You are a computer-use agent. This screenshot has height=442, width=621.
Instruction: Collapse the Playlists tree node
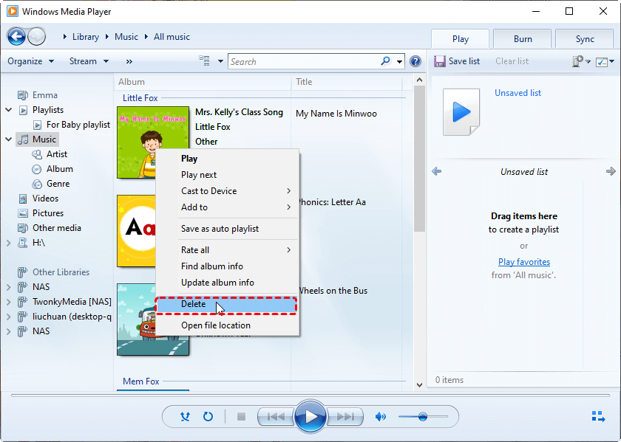(x=8, y=109)
